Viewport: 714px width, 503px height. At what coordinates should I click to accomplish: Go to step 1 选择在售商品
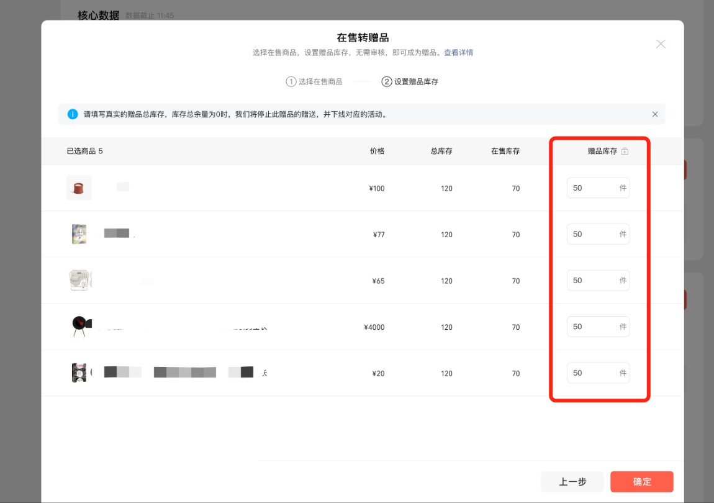point(314,81)
